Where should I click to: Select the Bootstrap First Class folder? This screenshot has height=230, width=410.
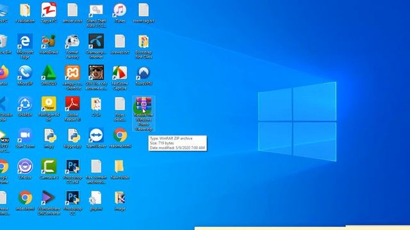click(x=143, y=41)
